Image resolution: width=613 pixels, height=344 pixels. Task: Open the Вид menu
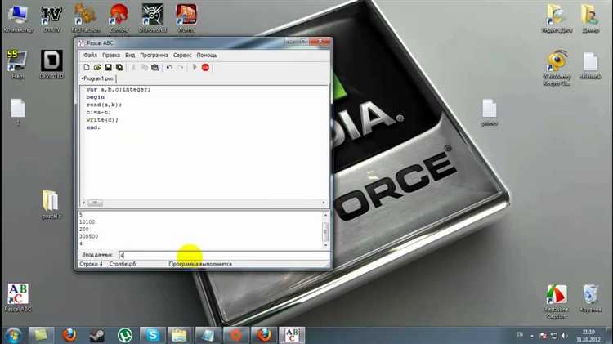point(130,55)
